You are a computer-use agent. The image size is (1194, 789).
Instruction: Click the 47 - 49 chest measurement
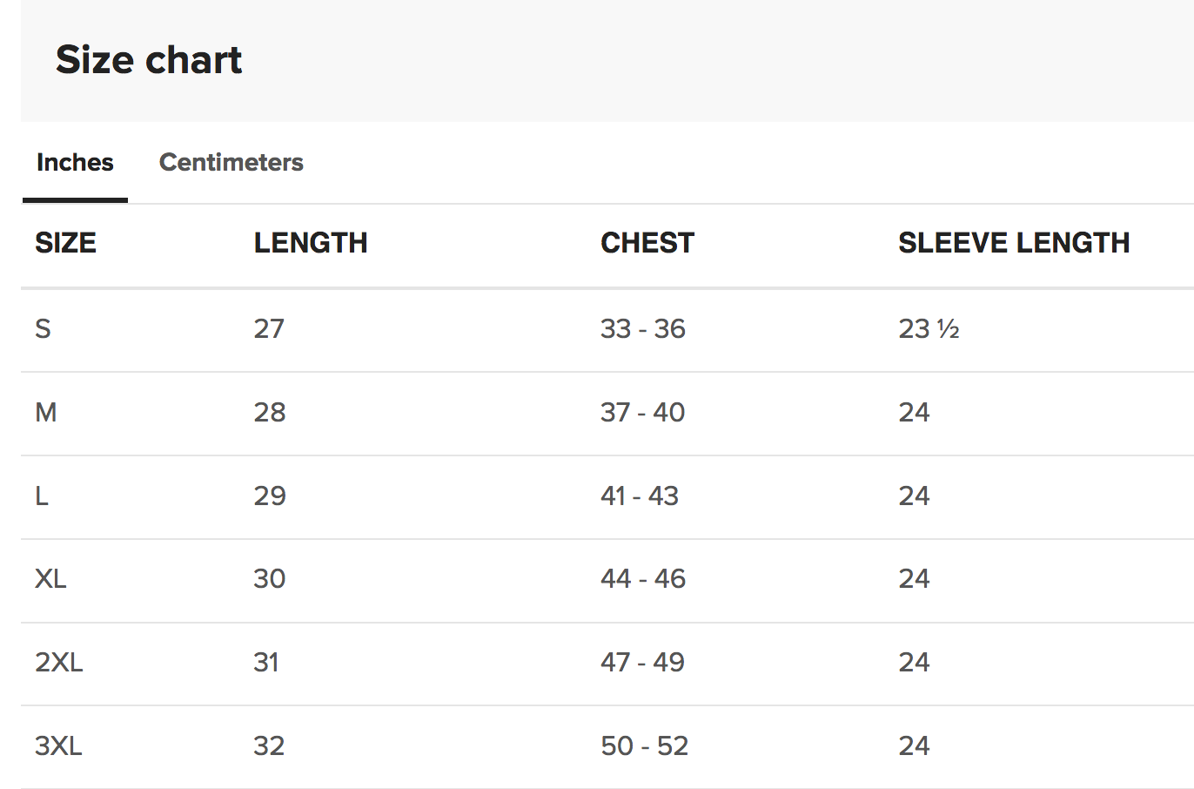click(x=642, y=663)
